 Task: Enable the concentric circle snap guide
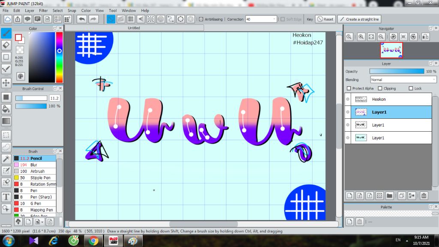[x=161, y=19]
